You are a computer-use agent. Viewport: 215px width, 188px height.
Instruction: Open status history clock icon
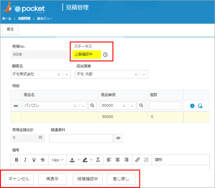pyautogui.click(x=105, y=55)
